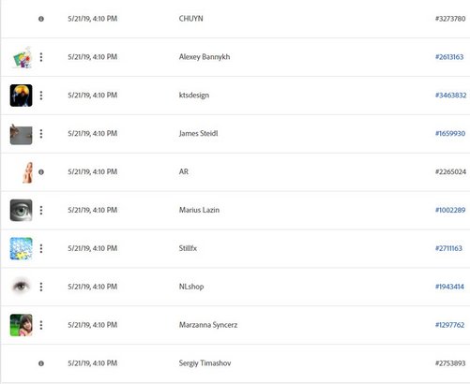Image resolution: width=470 pixels, height=384 pixels.
Task: Select the grayscale eye thumbnail
Action: (x=21, y=210)
